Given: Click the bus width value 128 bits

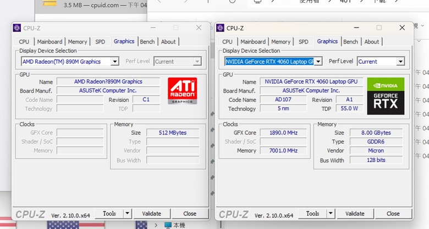Looking at the screenshot, I should tap(376, 160).
